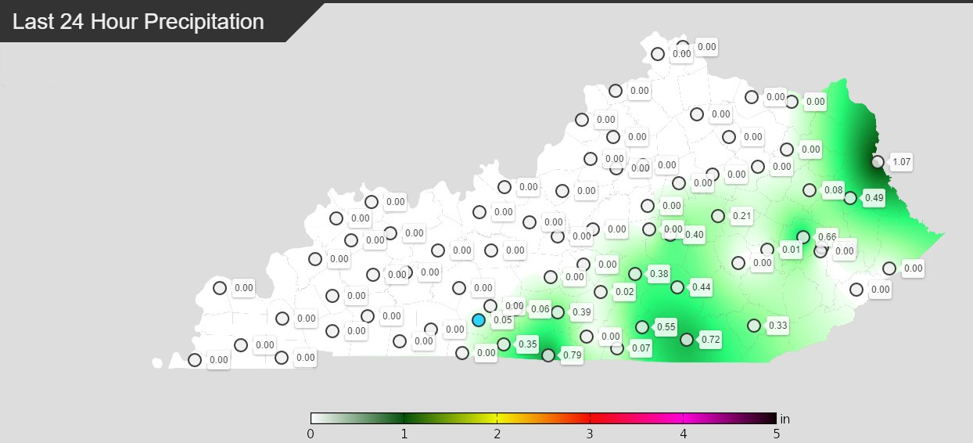
Task: Click the yellow part of the legend bar
Action: tap(497, 418)
